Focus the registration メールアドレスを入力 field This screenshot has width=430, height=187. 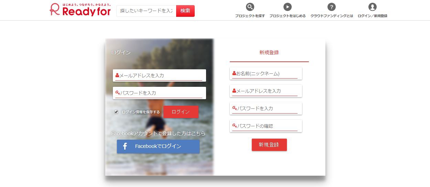point(266,91)
